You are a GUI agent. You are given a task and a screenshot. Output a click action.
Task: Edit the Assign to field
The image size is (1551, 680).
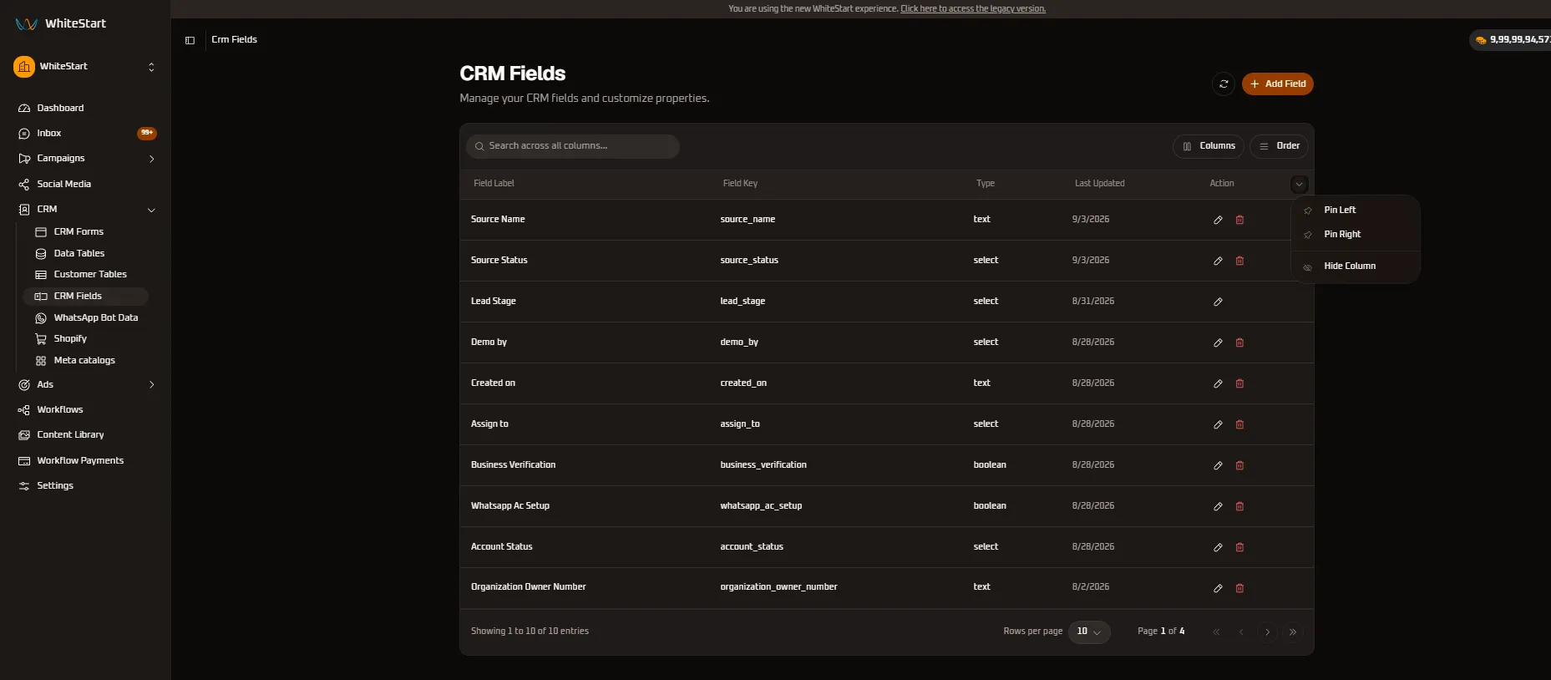pyautogui.click(x=1218, y=424)
